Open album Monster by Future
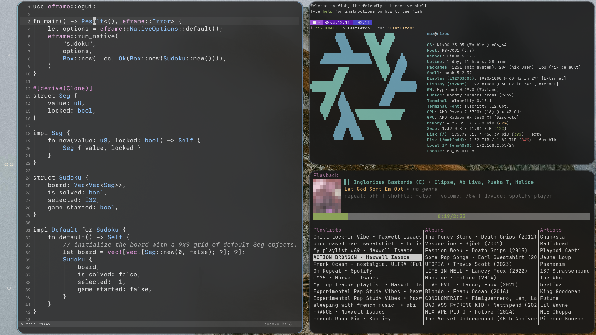This screenshot has height=335, width=596. (x=481, y=278)
